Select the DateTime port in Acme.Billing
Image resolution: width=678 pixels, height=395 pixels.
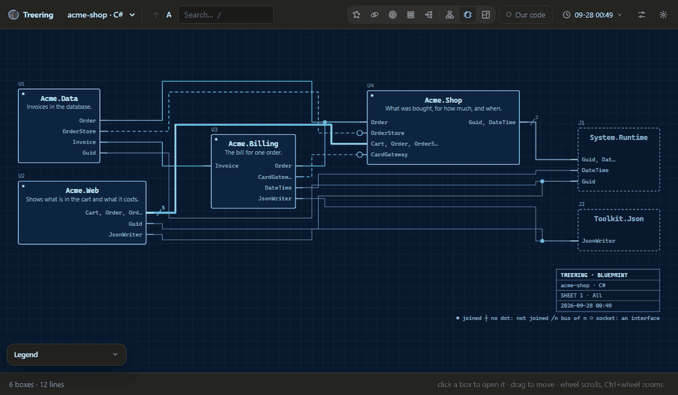(278, 188)
